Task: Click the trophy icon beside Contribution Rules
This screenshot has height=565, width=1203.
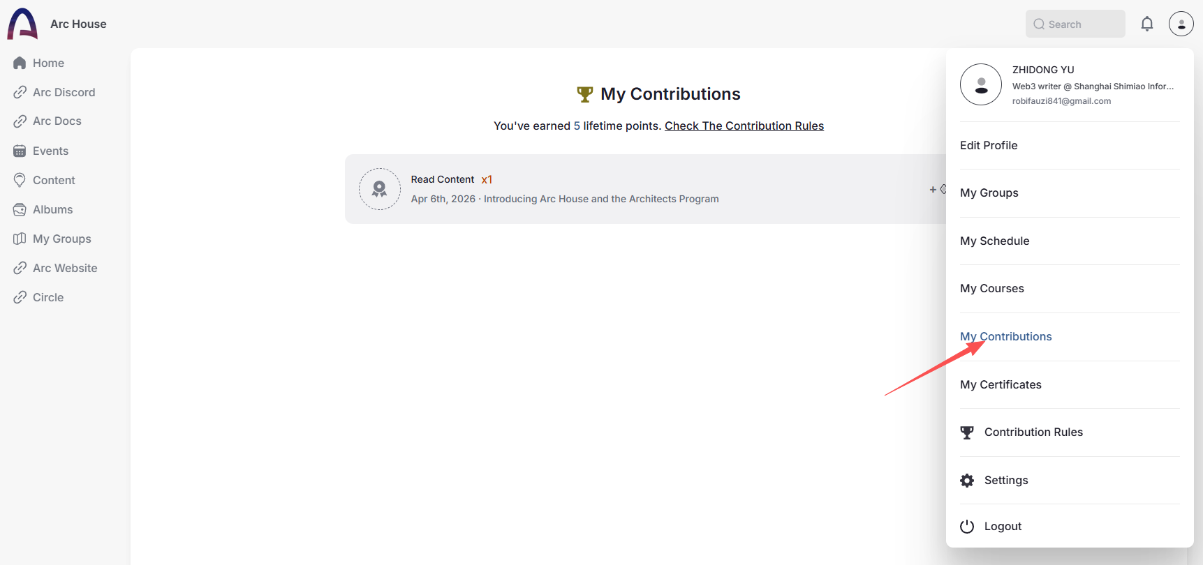Action: (967, 432)
